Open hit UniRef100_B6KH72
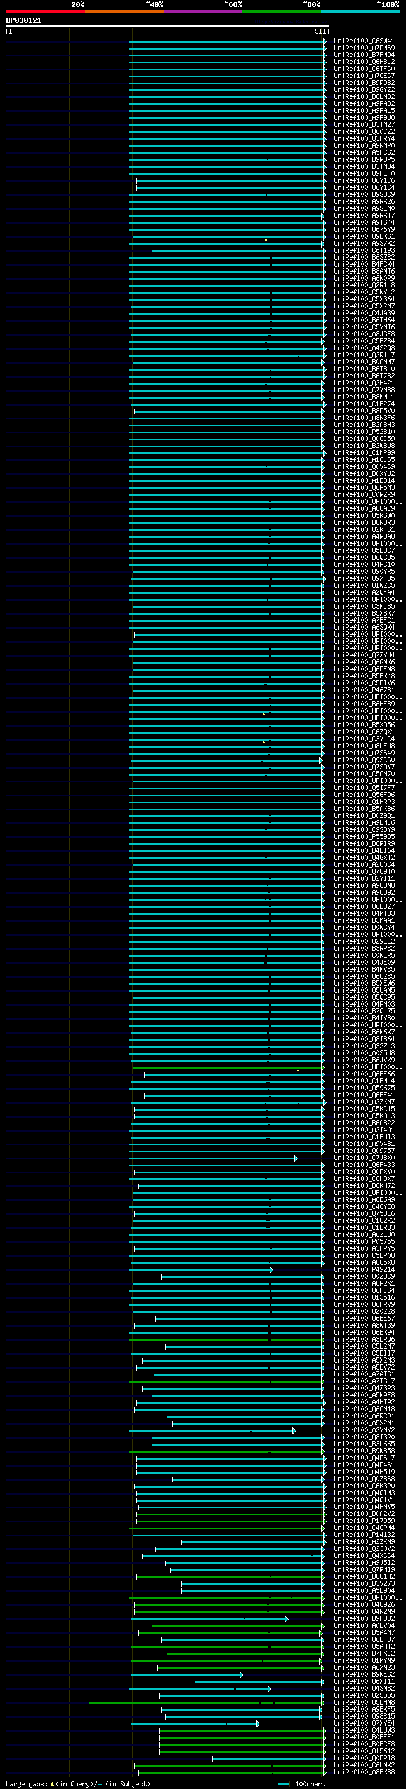Viewport: 406px width, 1789px height. tap(364, 1185)
